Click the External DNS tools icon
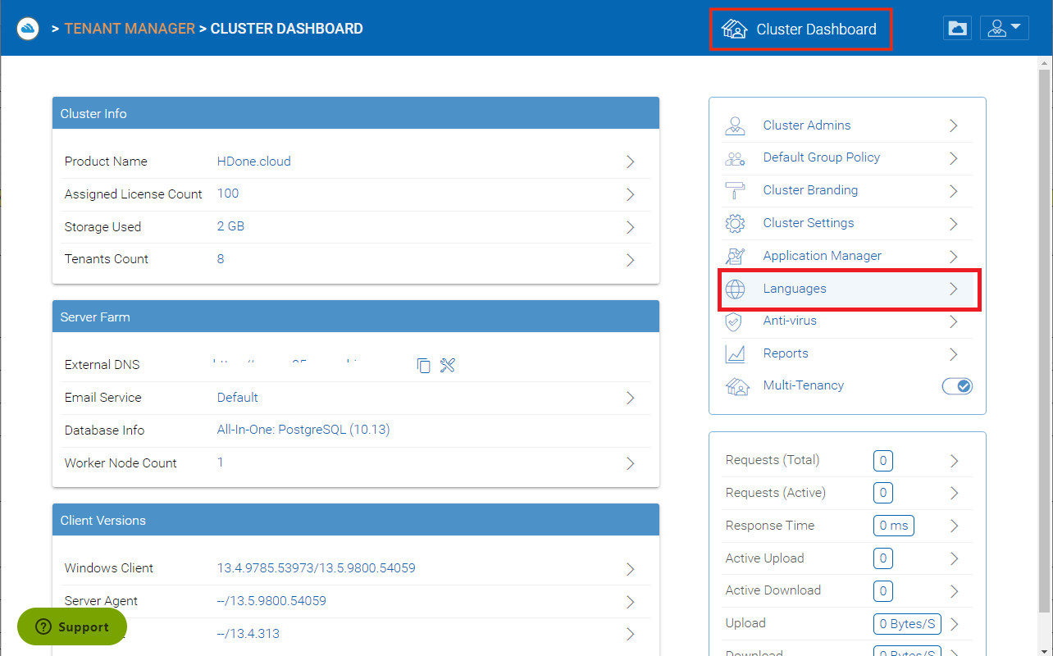This screenshot has height=656, width=1053. click(x=447, y=365)
